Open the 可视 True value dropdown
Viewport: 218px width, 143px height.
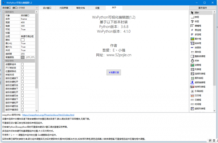(x=28, y=29)
